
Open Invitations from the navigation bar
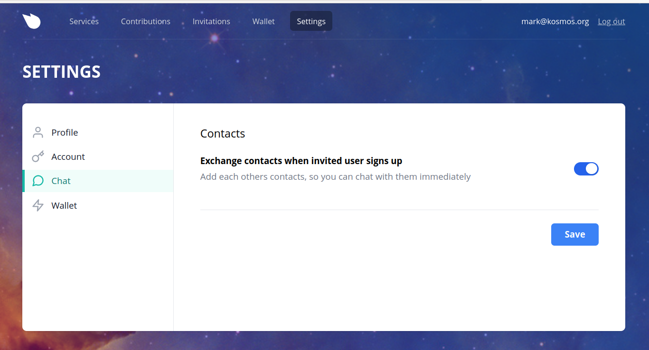click(x=211, y=21)
